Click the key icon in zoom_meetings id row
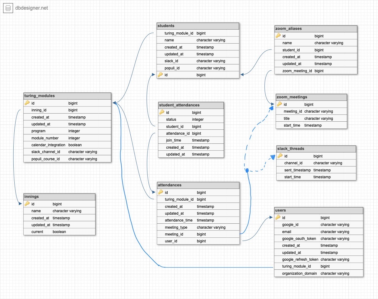 click(x=279, y=104)
